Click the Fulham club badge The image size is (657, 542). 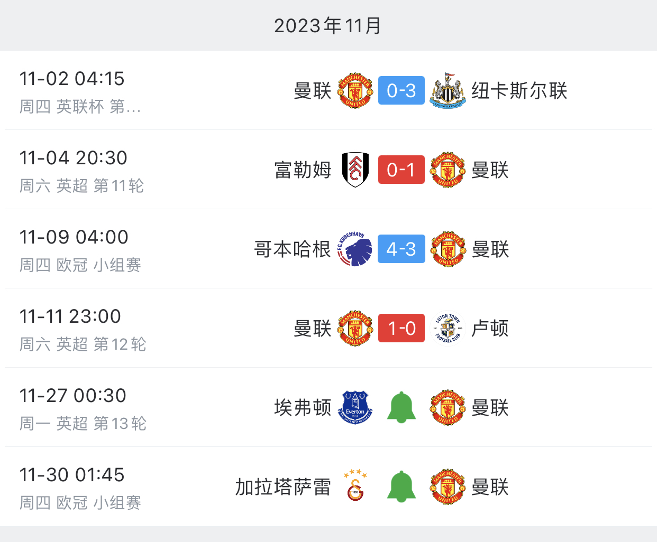tap(355, 170)
